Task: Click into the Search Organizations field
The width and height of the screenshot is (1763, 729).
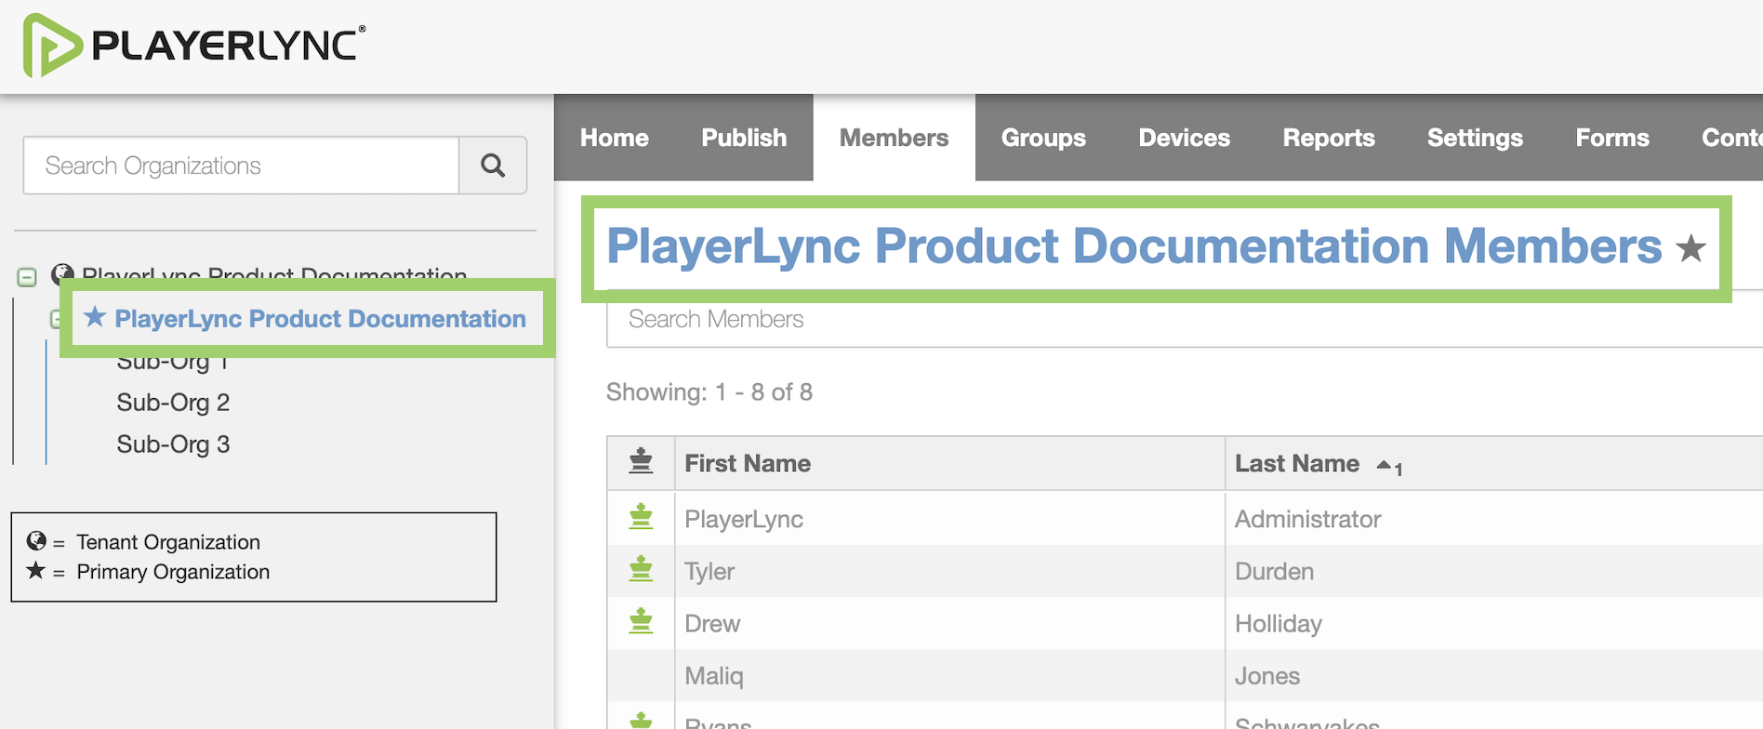Action: (241, 166)
